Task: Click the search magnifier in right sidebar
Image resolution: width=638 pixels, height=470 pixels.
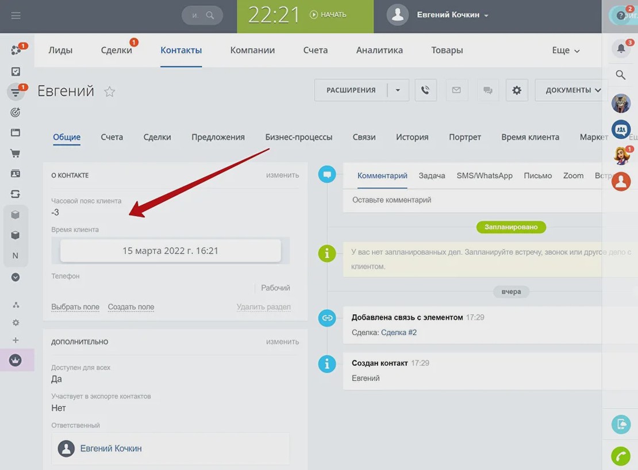Action: point(621,75)
